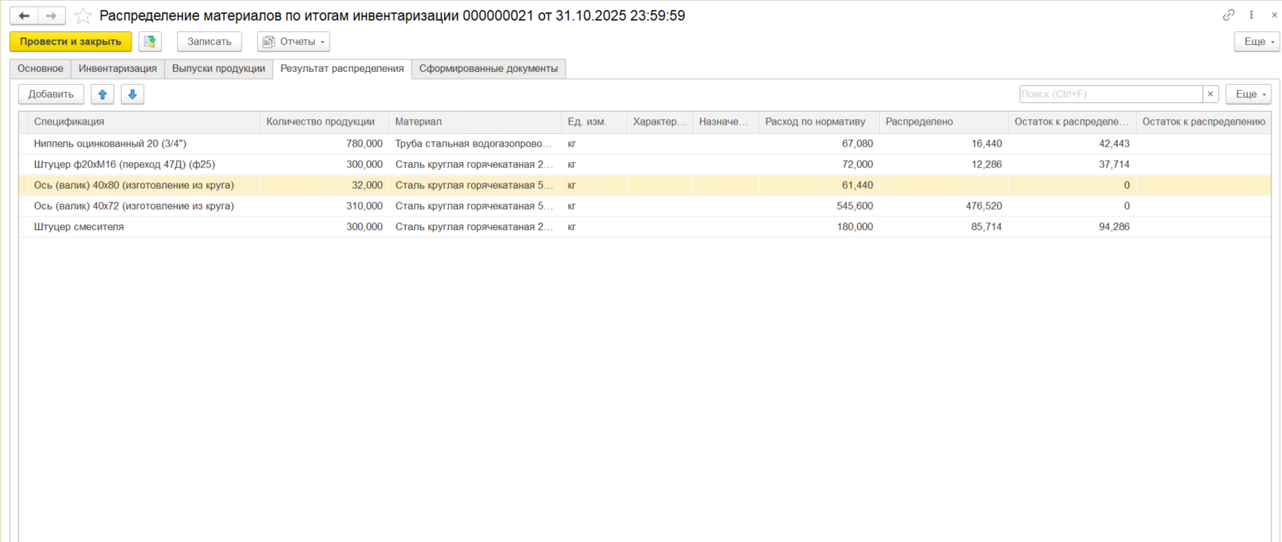This screenshot has width=1282, height=542.
Task: Switch to the Выпуски продукции tab
Action: point(219,69)
